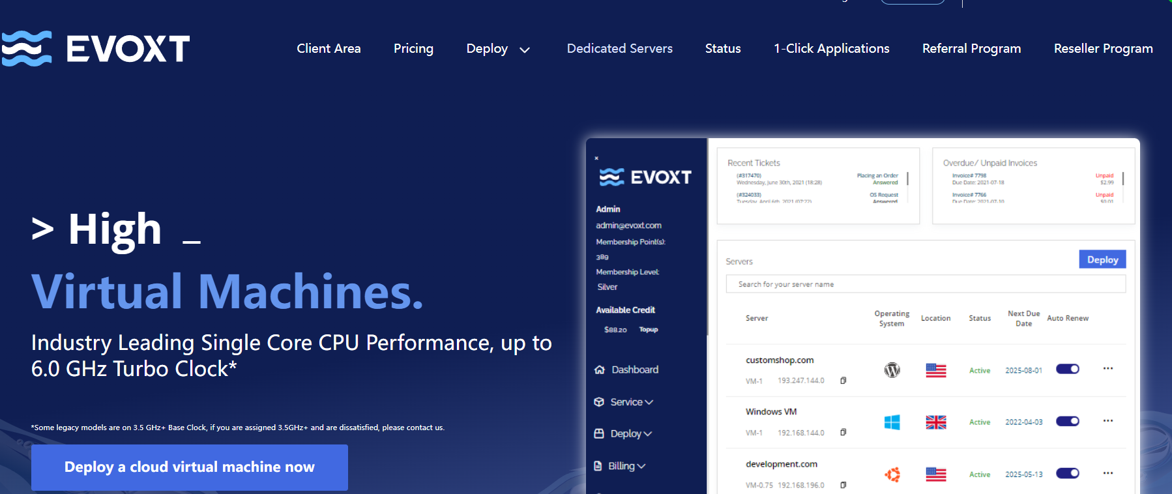Open Reseller Program in navigation
The height and width of the screenshot is (494, 1172).
pyautogui.click(x=1104, y=49)
